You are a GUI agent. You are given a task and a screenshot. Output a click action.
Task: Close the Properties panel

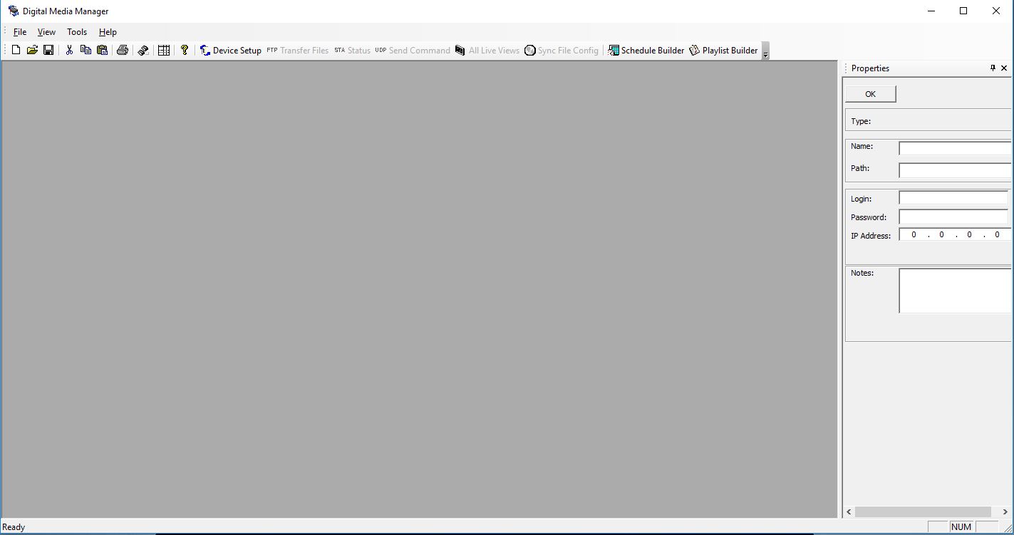pyautogui.click(x=1004, y=68)
